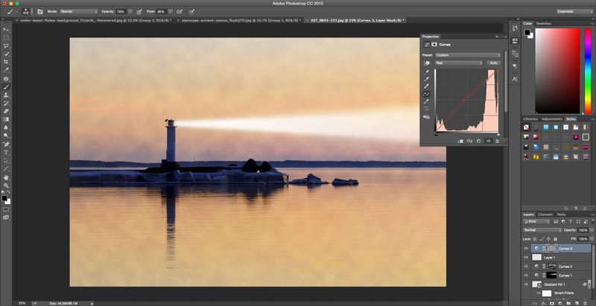596x306 pixels.
Task: Switch to the Adjustments tab
Action: point(551,119)
